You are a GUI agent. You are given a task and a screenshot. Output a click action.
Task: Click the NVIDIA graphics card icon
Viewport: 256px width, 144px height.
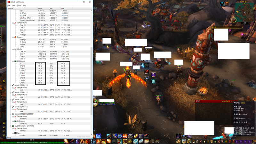[x=13, y=126]
